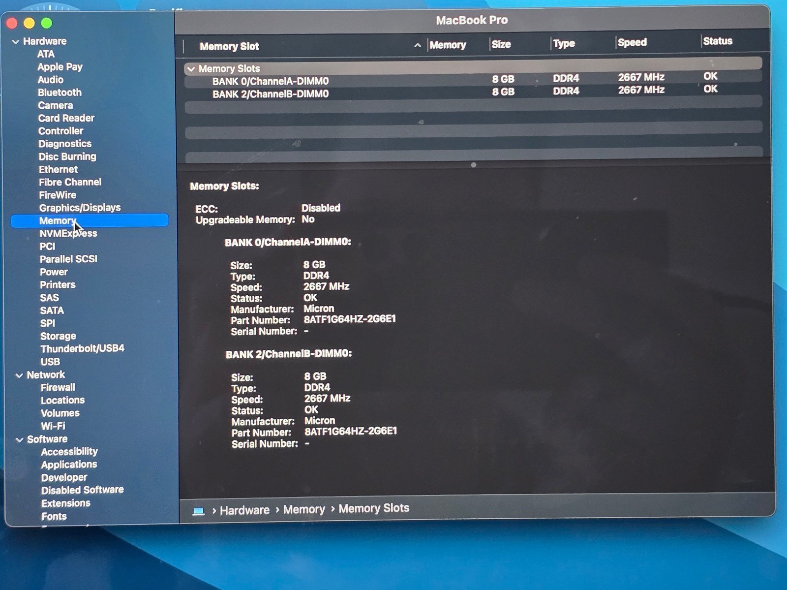Click the Memory Slot column sort arrow
The image size is (787, 590).
[x=418, y=45]
